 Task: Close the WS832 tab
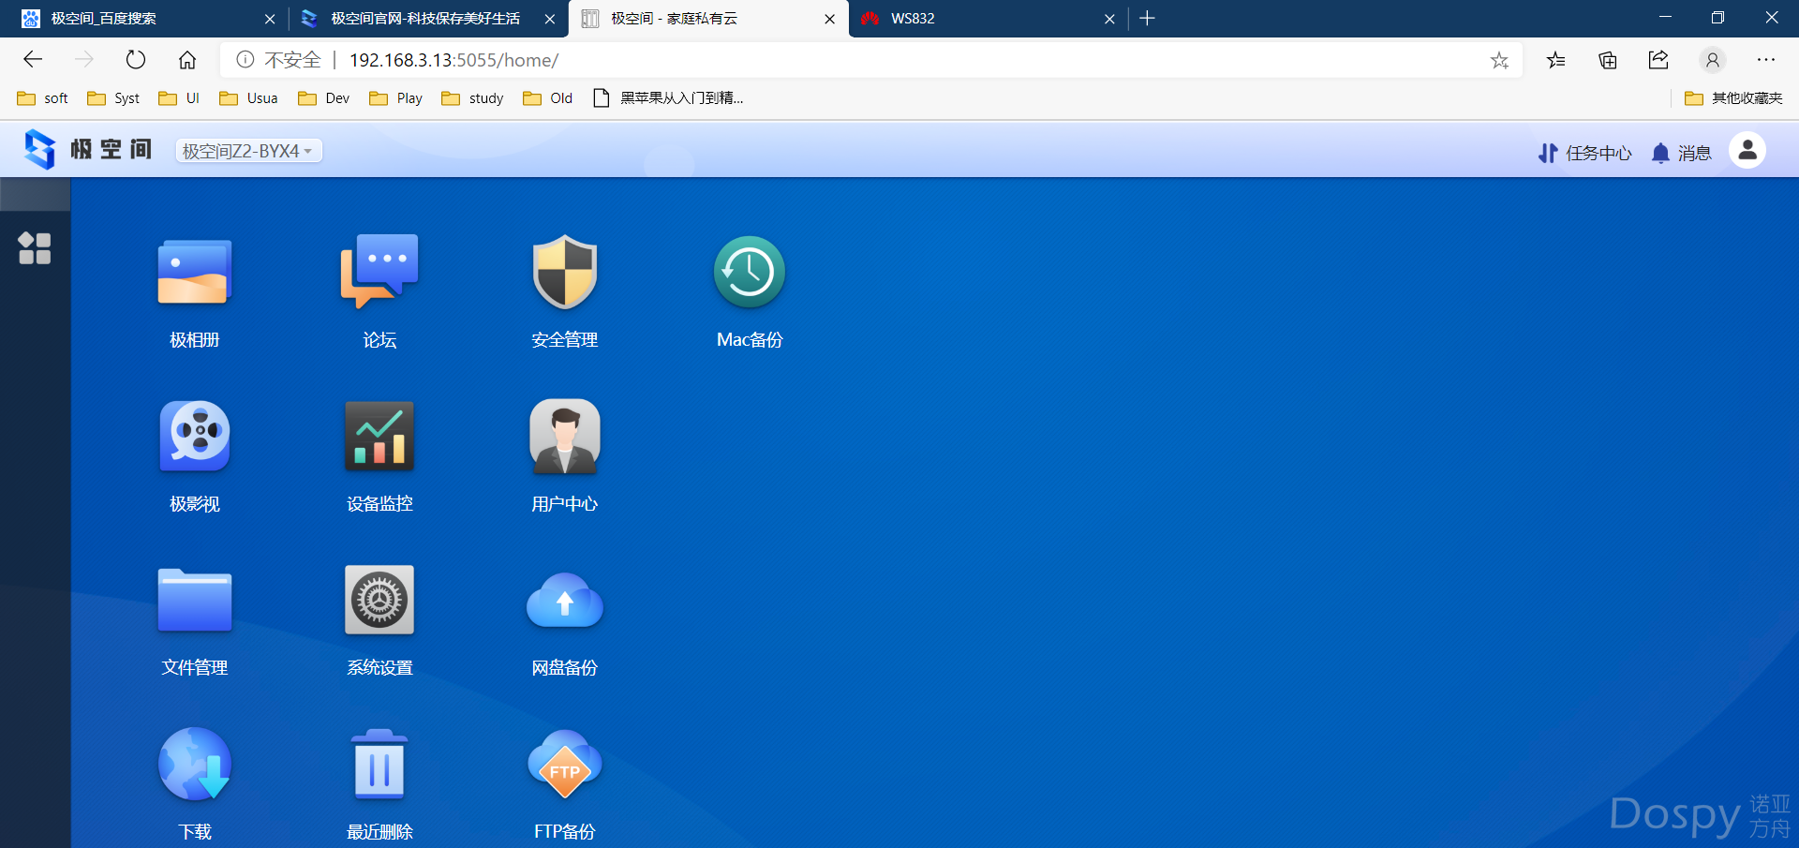tap(1109, 19)
